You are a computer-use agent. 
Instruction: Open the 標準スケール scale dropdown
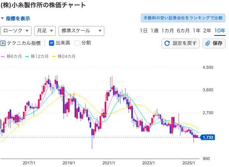(x=81, y=31)
